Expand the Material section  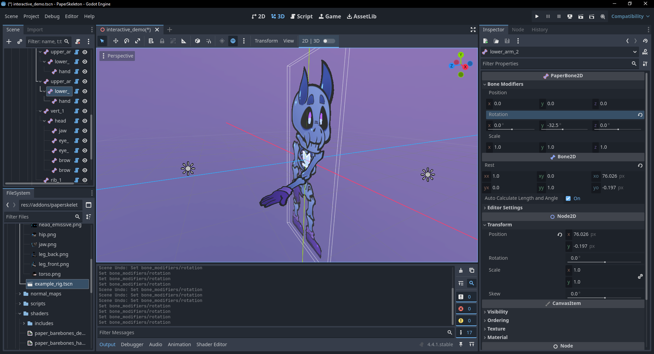pyautogui.click(x=497, y=337)
